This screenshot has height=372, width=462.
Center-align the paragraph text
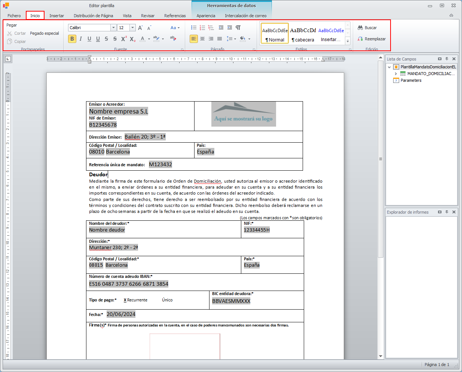coord(202,39)
